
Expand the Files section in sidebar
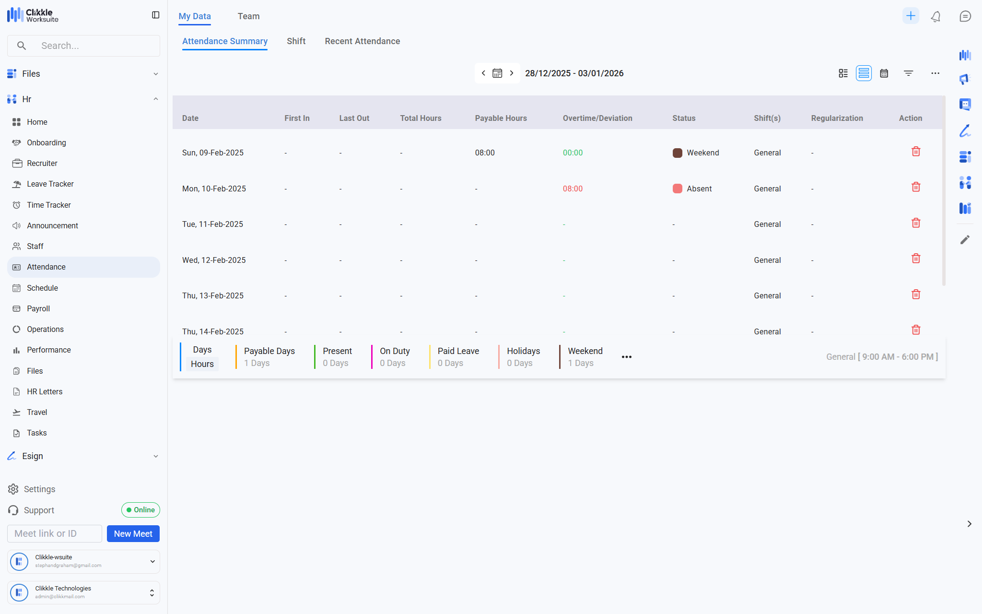click(x=83, y=74)
